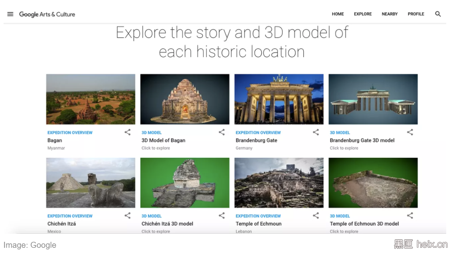Go to the HOME menu item

(x=338, y=14)
